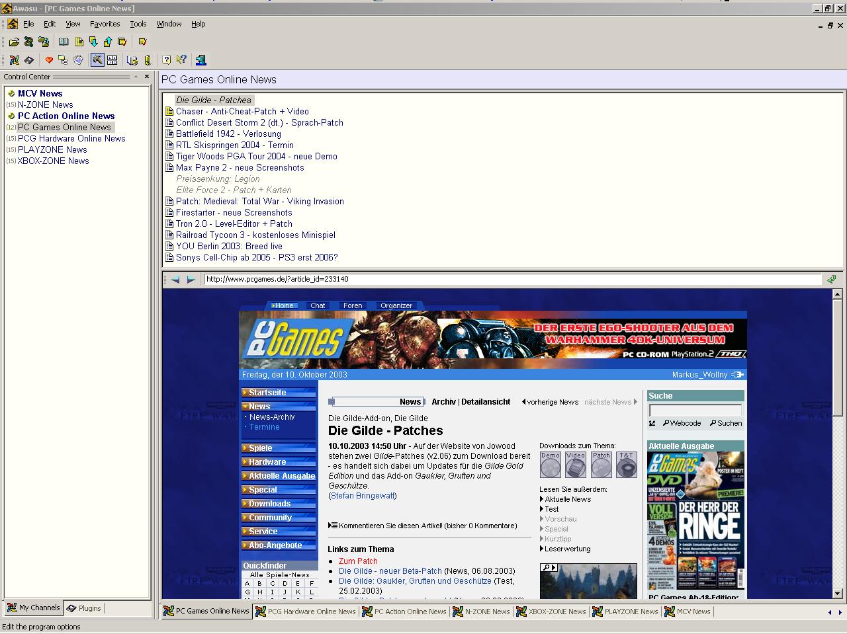Open the File menu
The height and width of the screenshot is (634, 847).
(x=28, y=24)
